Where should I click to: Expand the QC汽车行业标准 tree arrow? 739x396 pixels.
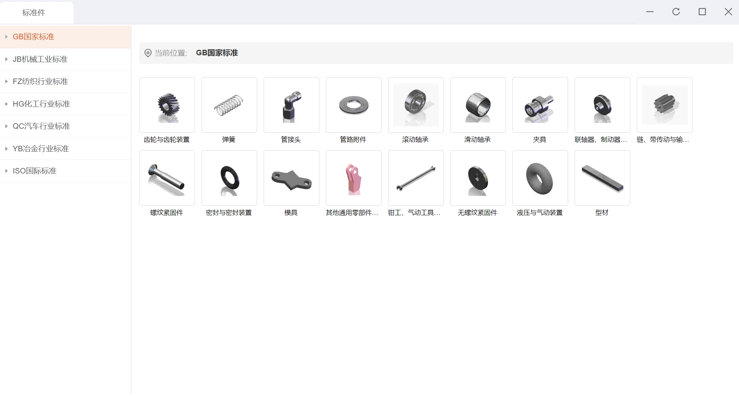point(6,126)
